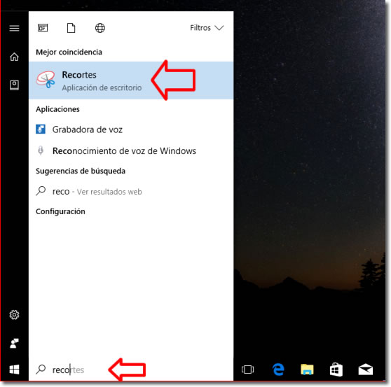Select the Aplicaciones section header
391x387 pixels.
(x=57, y=109)
